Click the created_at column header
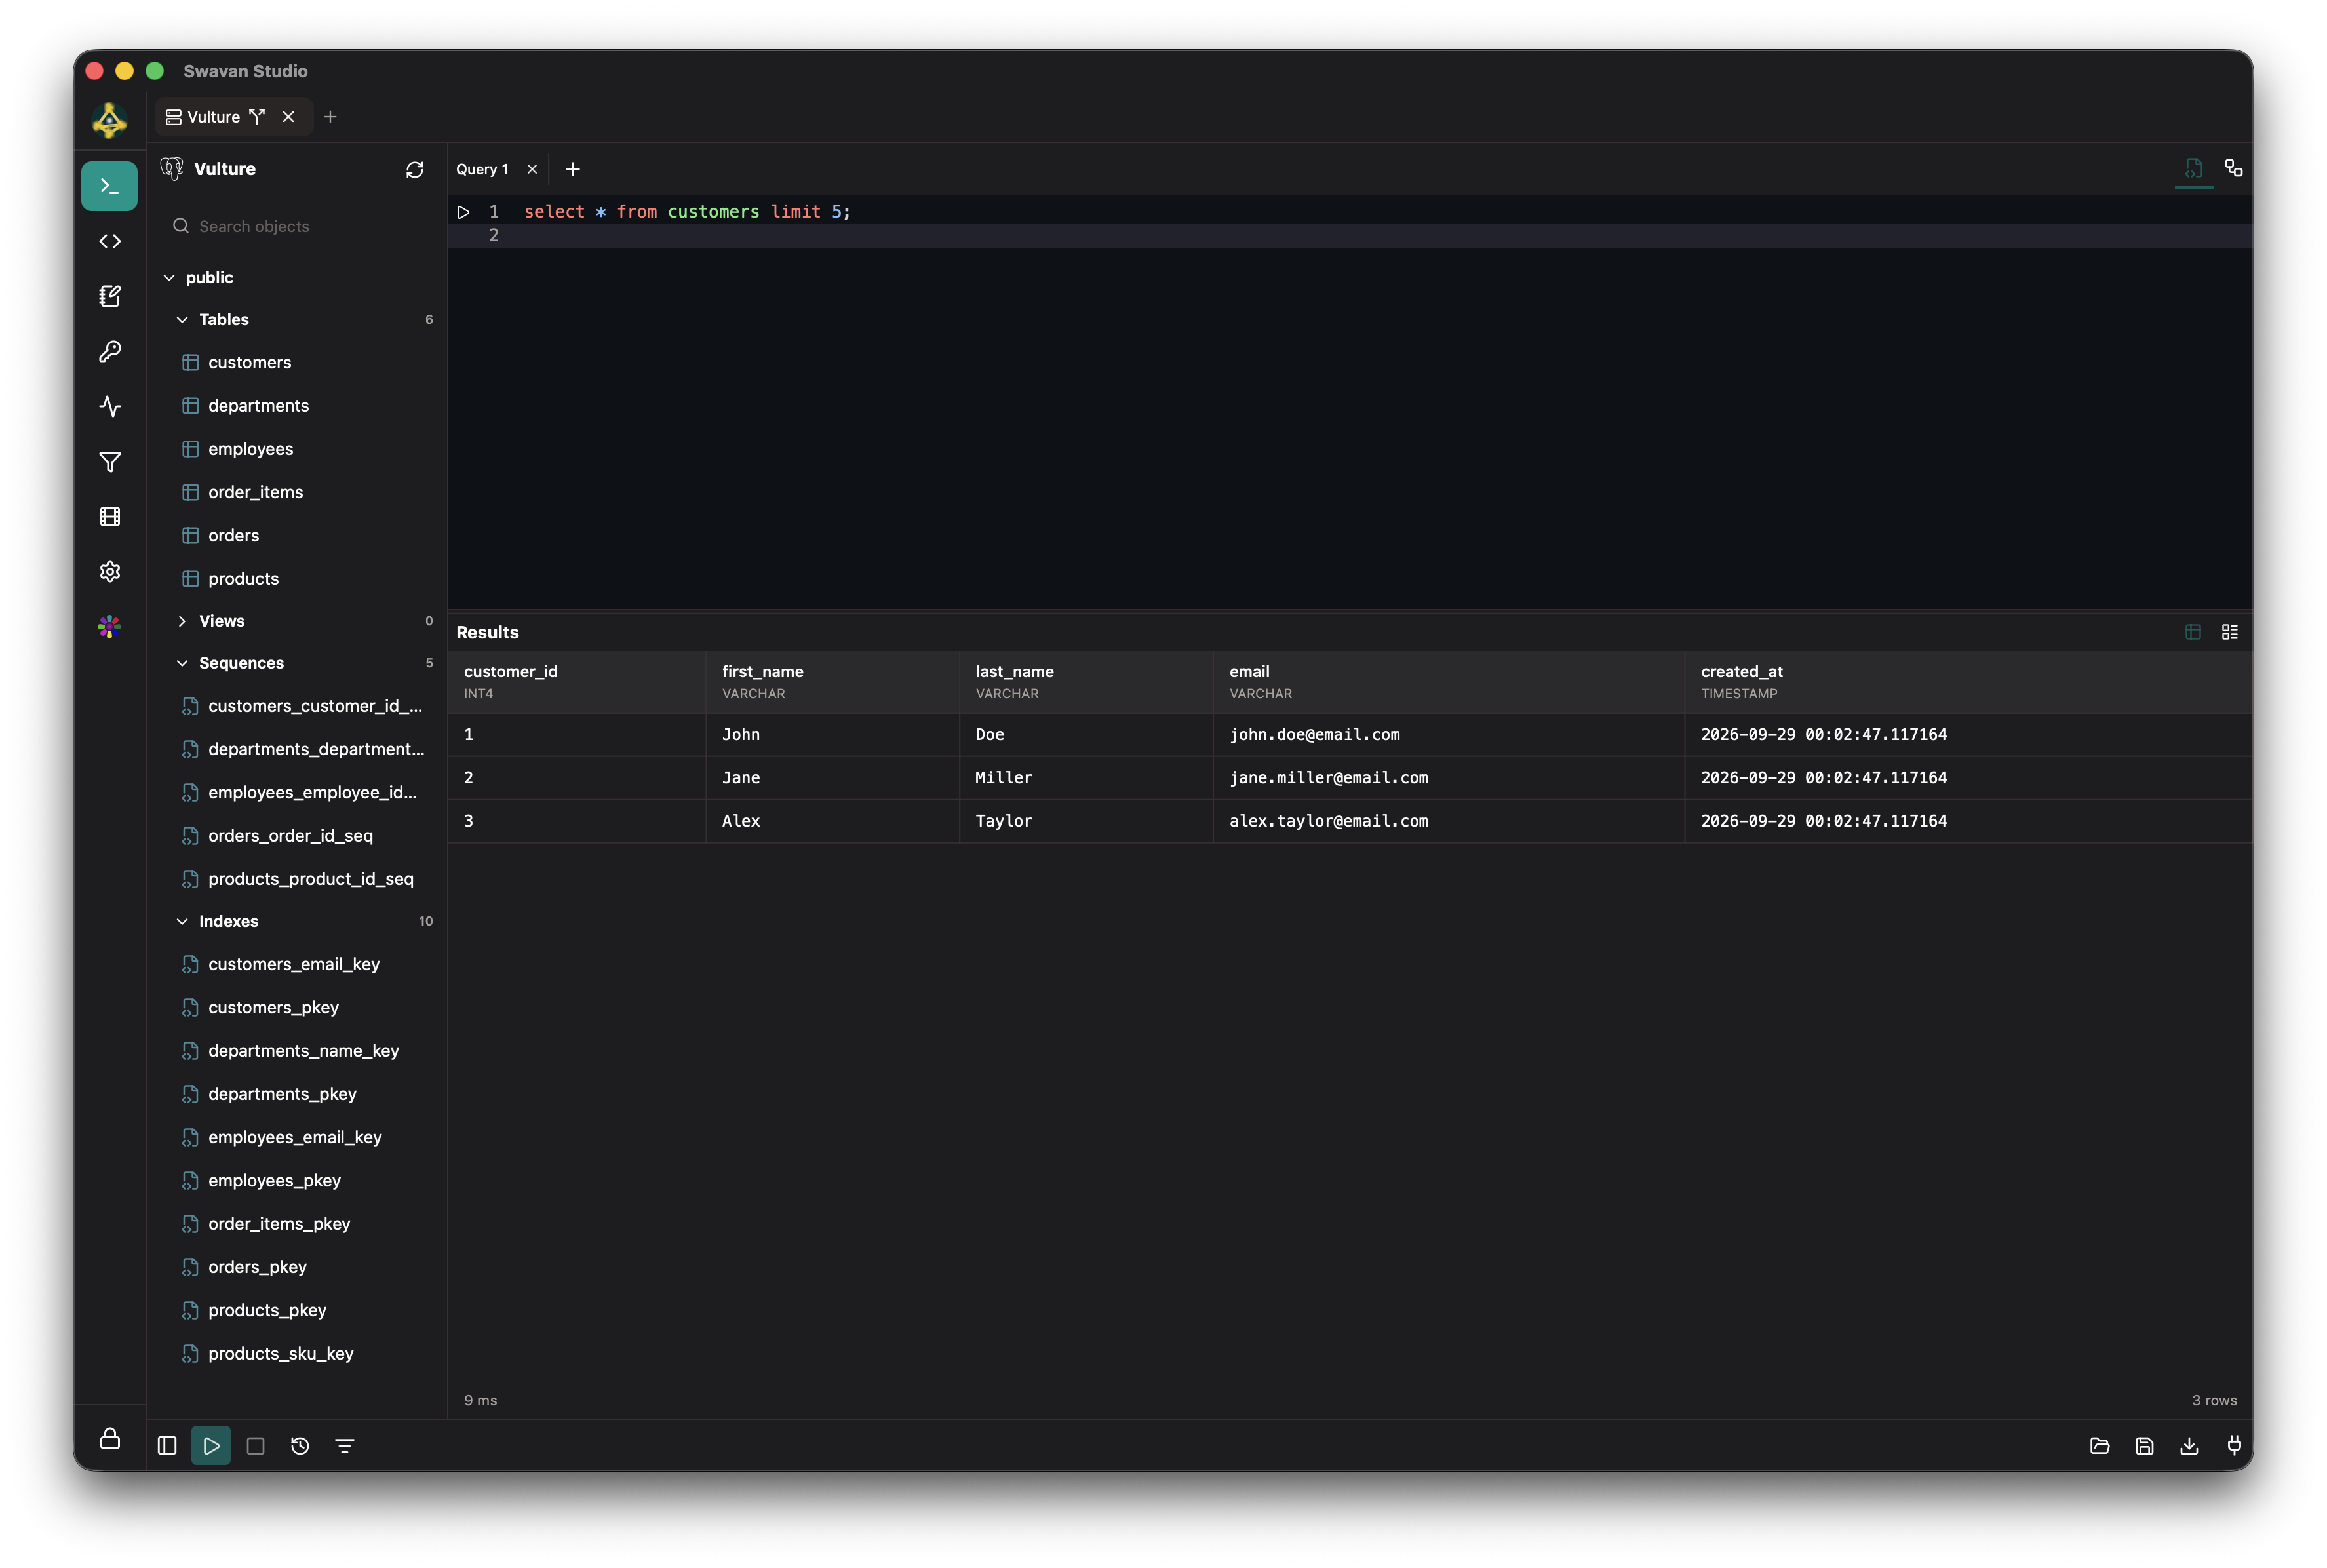The width and height of the screenshot is (2327, 1568). tap(1968, 682)
